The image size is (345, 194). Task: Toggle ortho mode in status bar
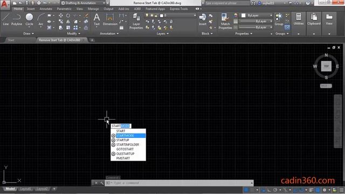pos(269,190)
